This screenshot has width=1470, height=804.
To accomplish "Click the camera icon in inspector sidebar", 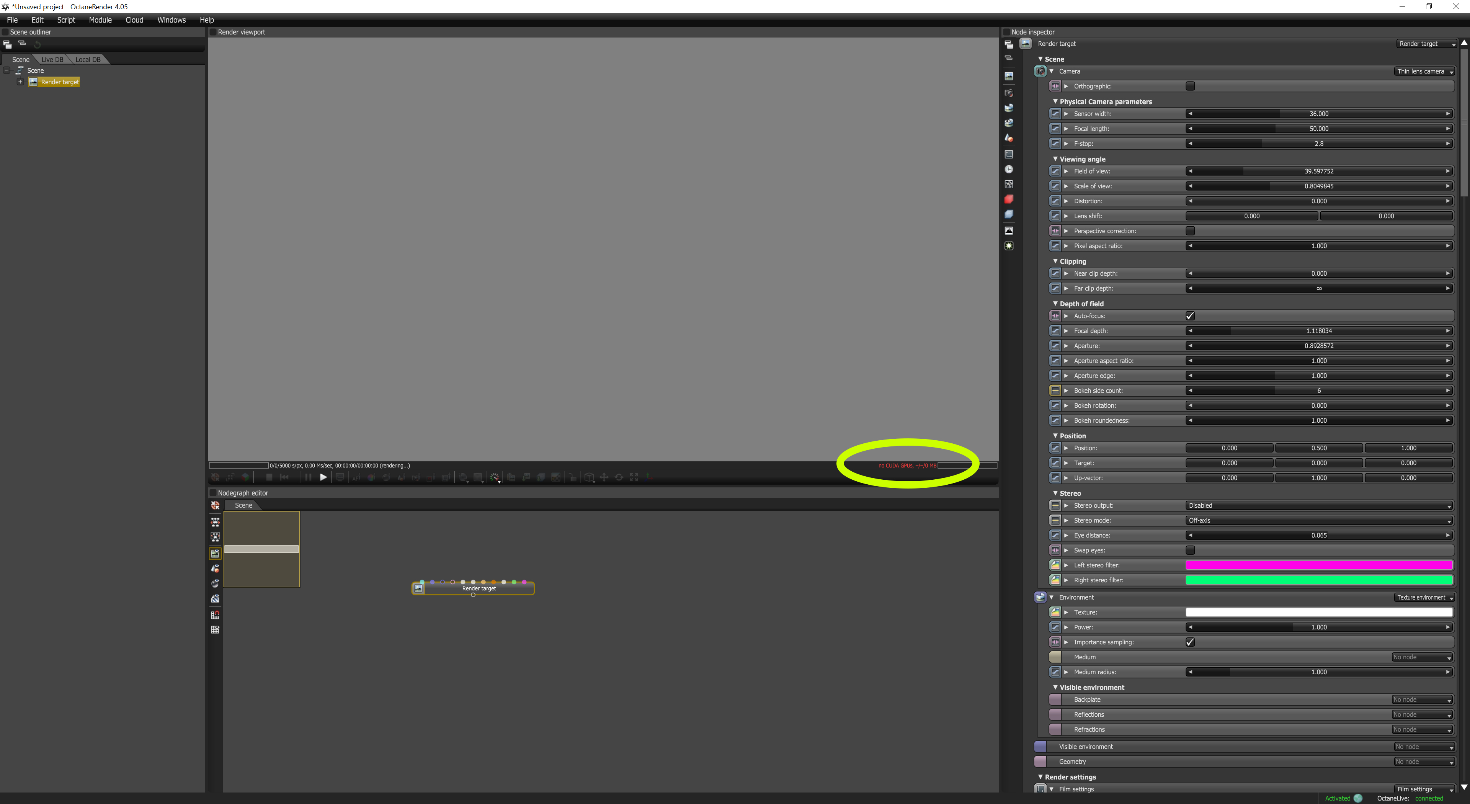I will point(1009,92).
